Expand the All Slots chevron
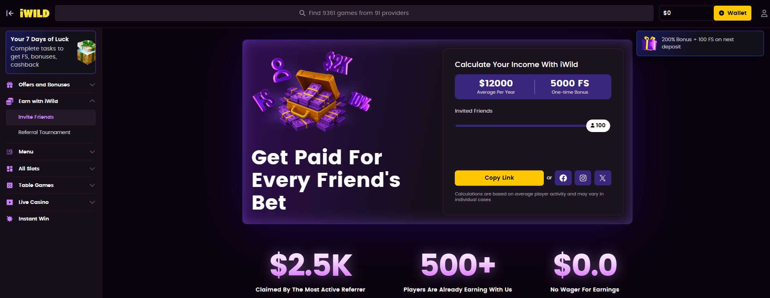This screenshot has height=298, width=770. [92, 169]
